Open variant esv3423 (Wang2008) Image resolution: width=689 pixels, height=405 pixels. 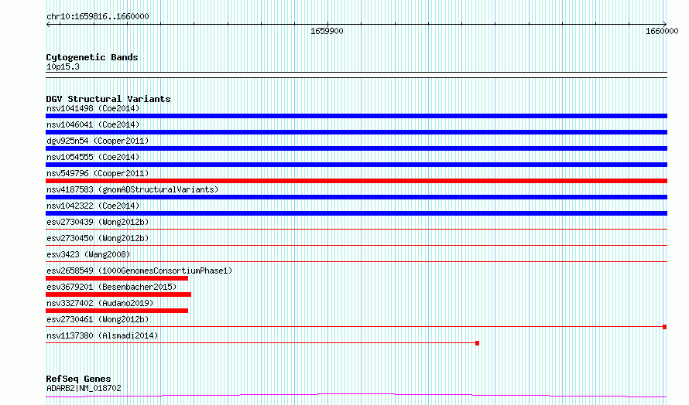pos(88,254)
